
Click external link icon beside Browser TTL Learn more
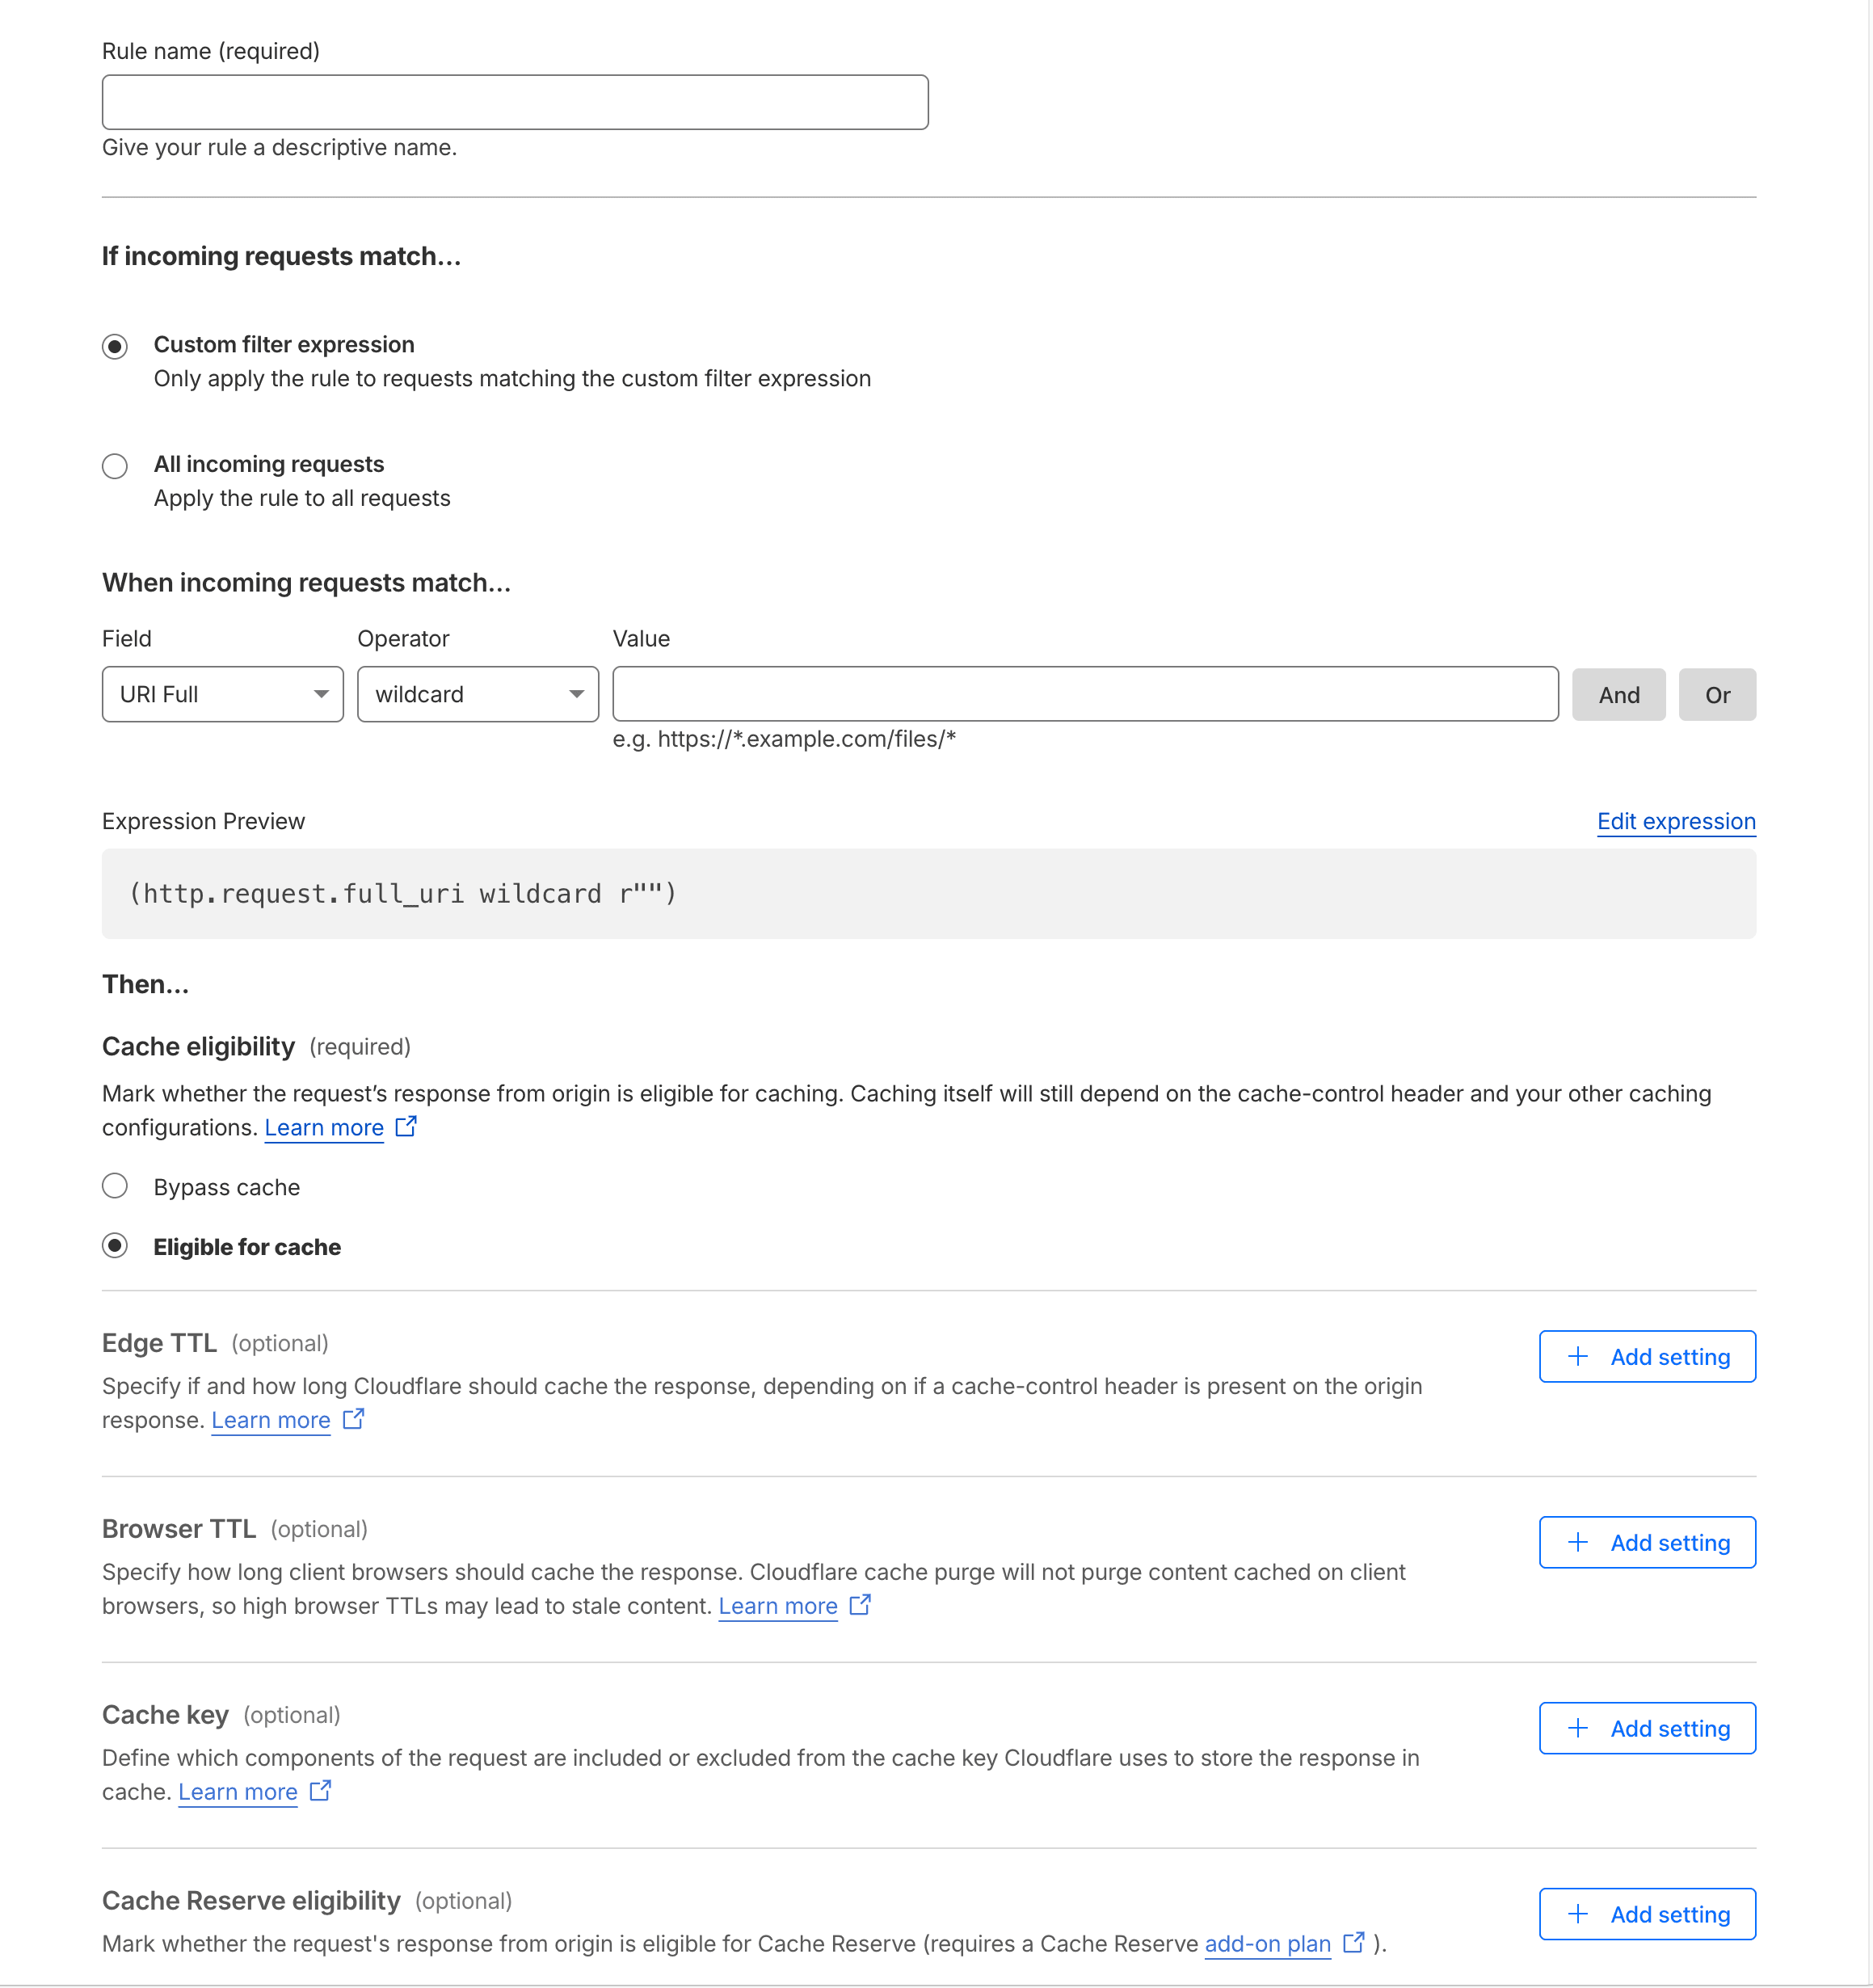pos(861,1606)
